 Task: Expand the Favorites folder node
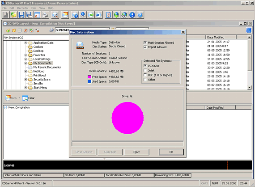click(x=25, y=55)
